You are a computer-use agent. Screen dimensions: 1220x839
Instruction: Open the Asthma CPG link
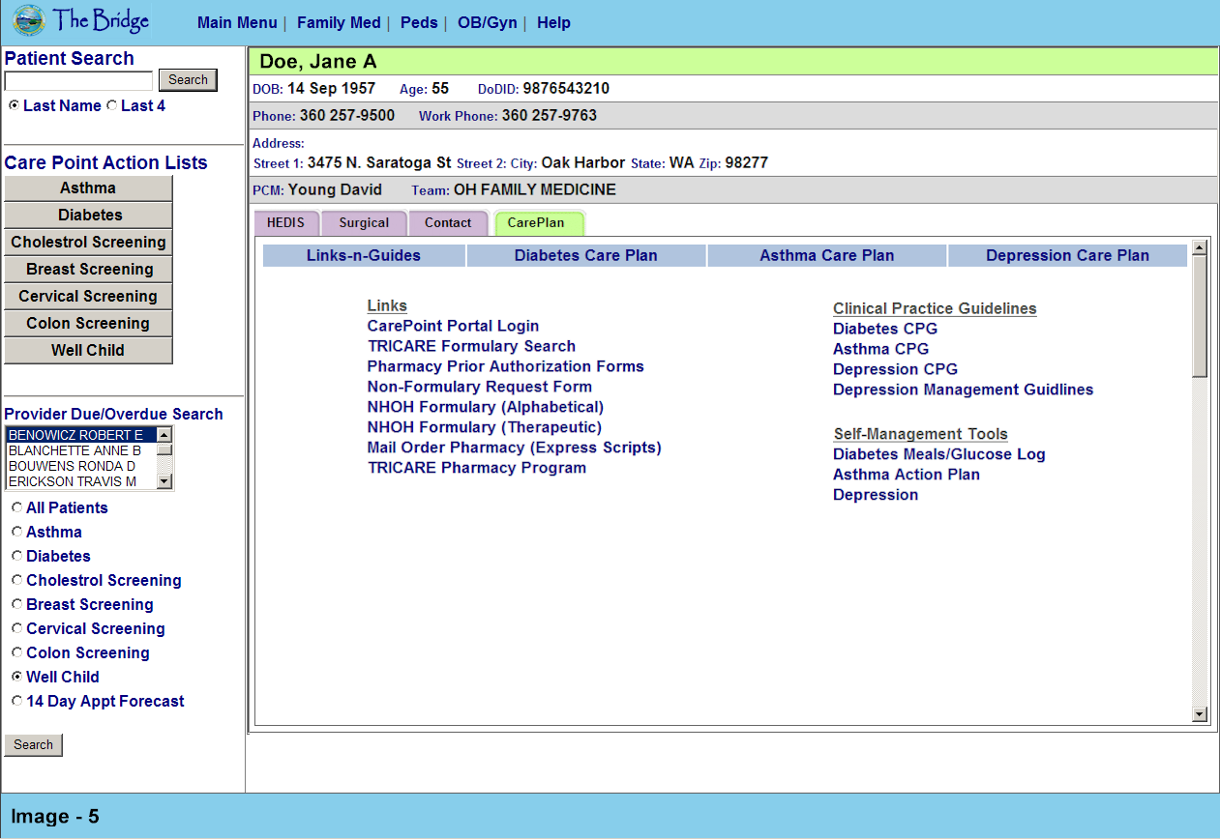point(880,349)
